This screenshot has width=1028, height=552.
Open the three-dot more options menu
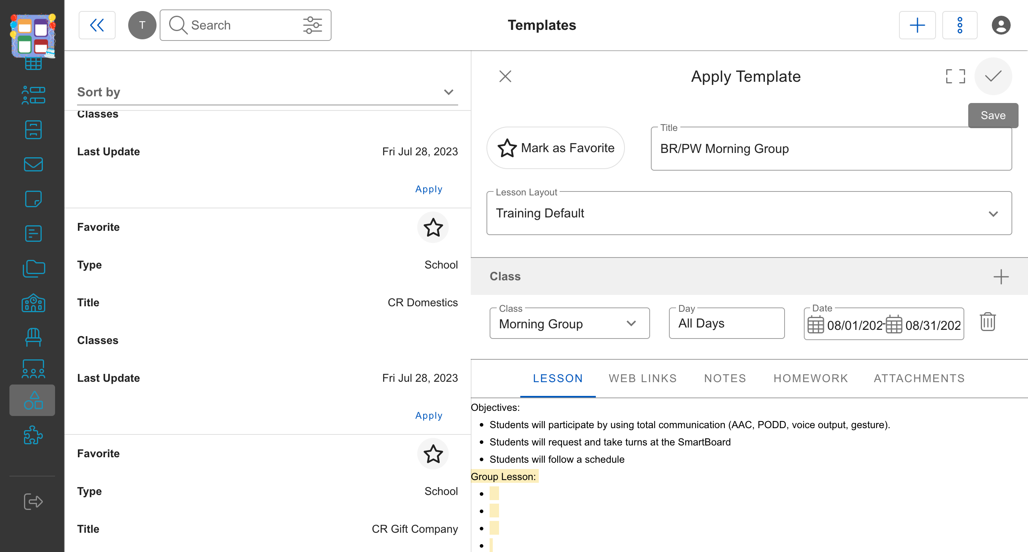960,25
